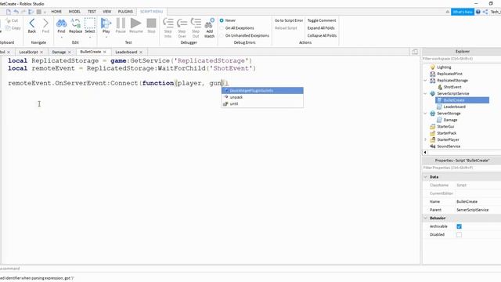
Task: Expand the StarterPlayer tree node
Action: click(x=425, y=139)
